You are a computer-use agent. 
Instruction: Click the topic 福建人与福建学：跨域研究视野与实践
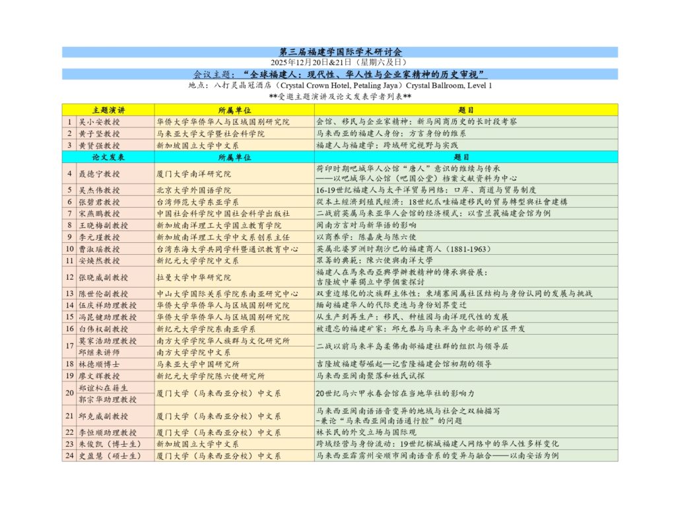point(387,145)
